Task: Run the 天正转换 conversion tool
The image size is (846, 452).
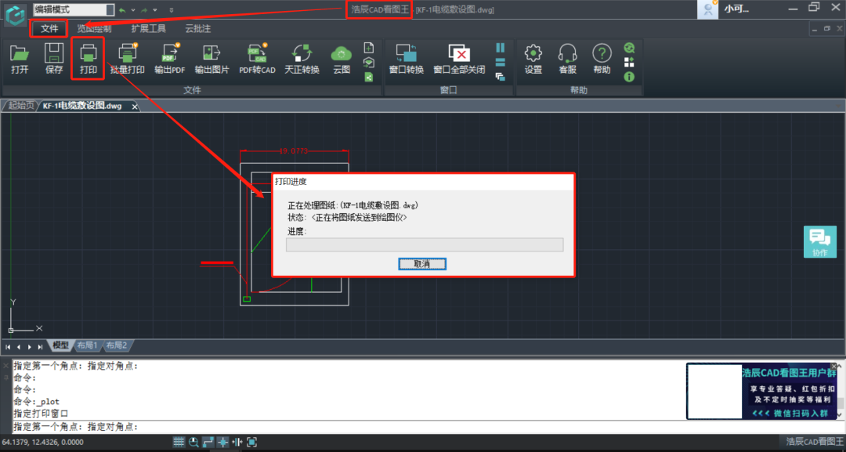Action: [302, 59]
